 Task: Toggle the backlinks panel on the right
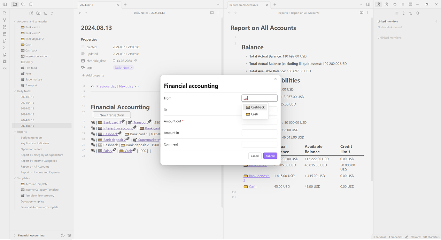(379, 4)
